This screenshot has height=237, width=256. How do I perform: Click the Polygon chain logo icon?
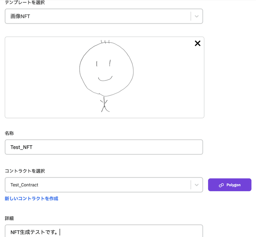(221, 185)
